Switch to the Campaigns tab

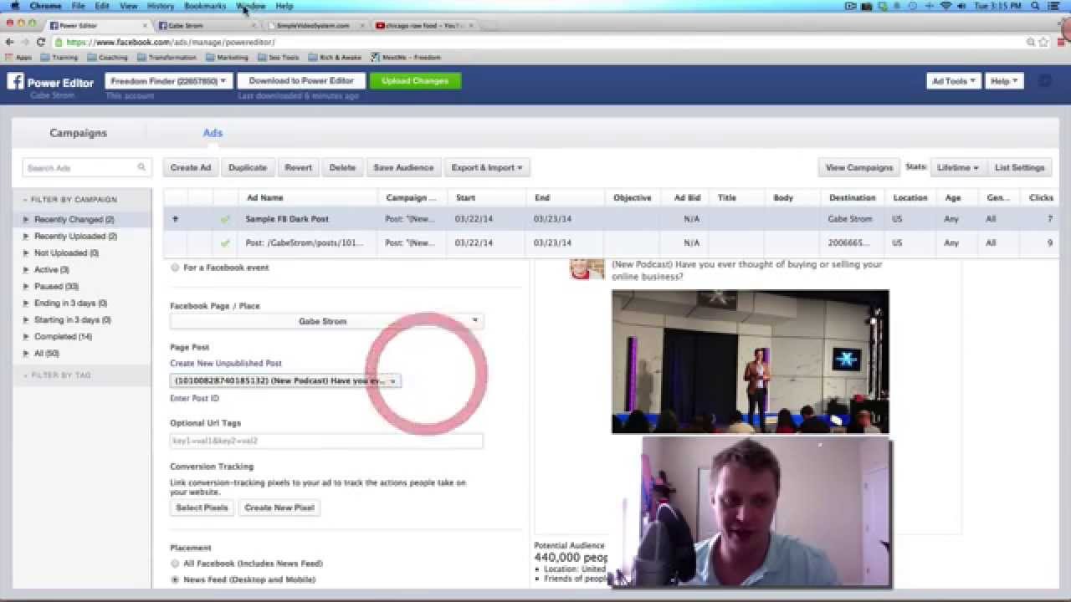[x=79, y=133]
